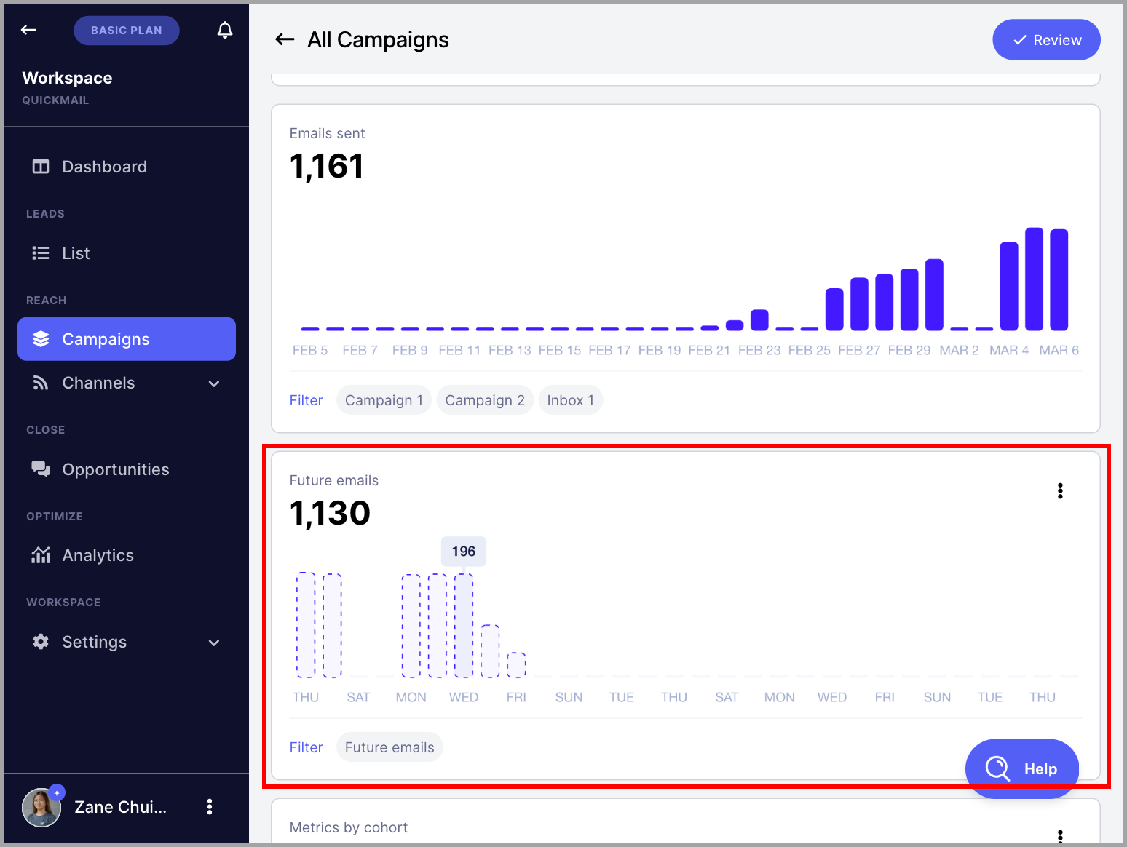Open the Dashboard menu item
This screenshot has height=847, width=1127.
click(127, 167)
